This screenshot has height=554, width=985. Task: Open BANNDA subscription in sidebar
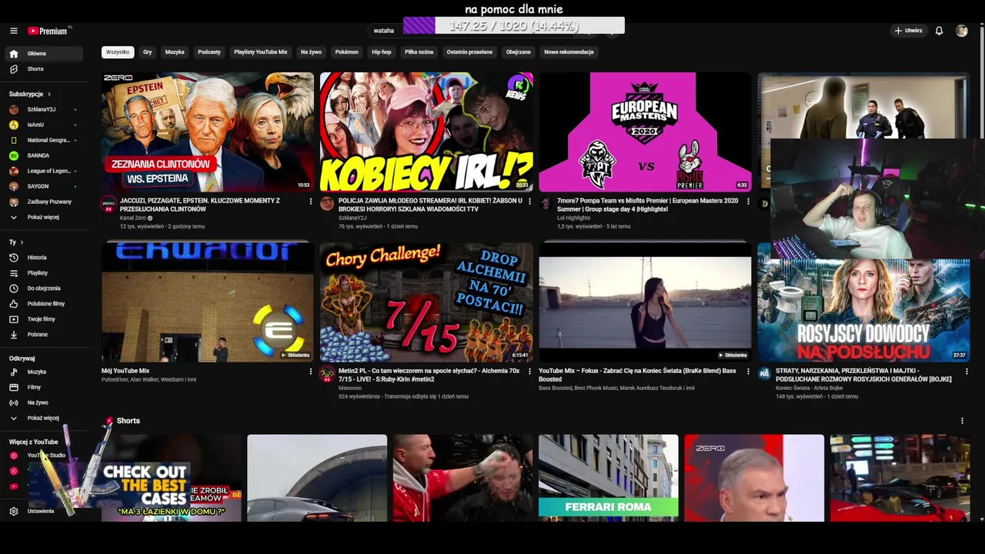[x=45, y=155]
